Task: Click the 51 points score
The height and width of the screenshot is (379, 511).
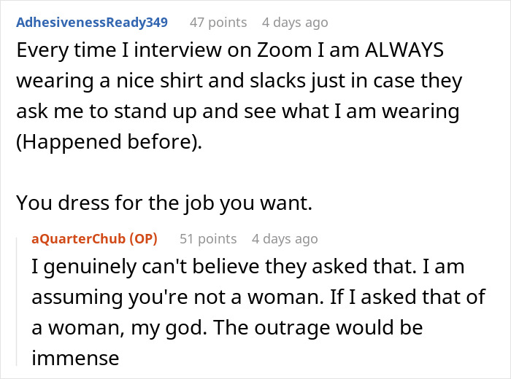Action: (208, 239)
